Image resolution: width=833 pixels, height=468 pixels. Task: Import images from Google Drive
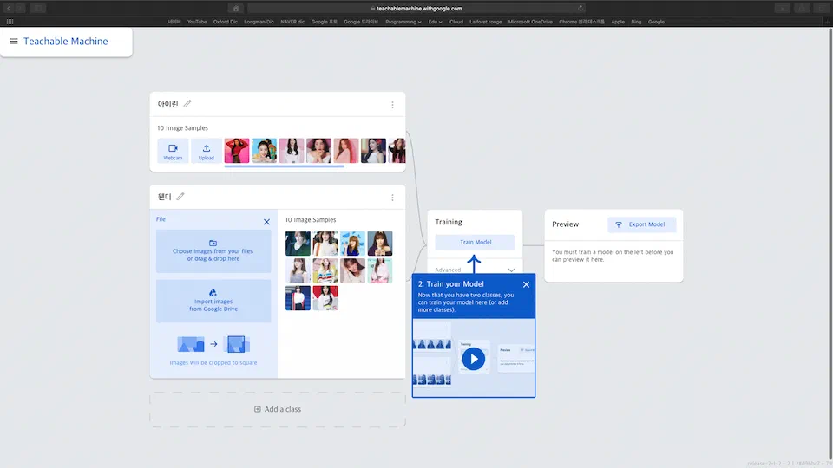coord(213,301)
